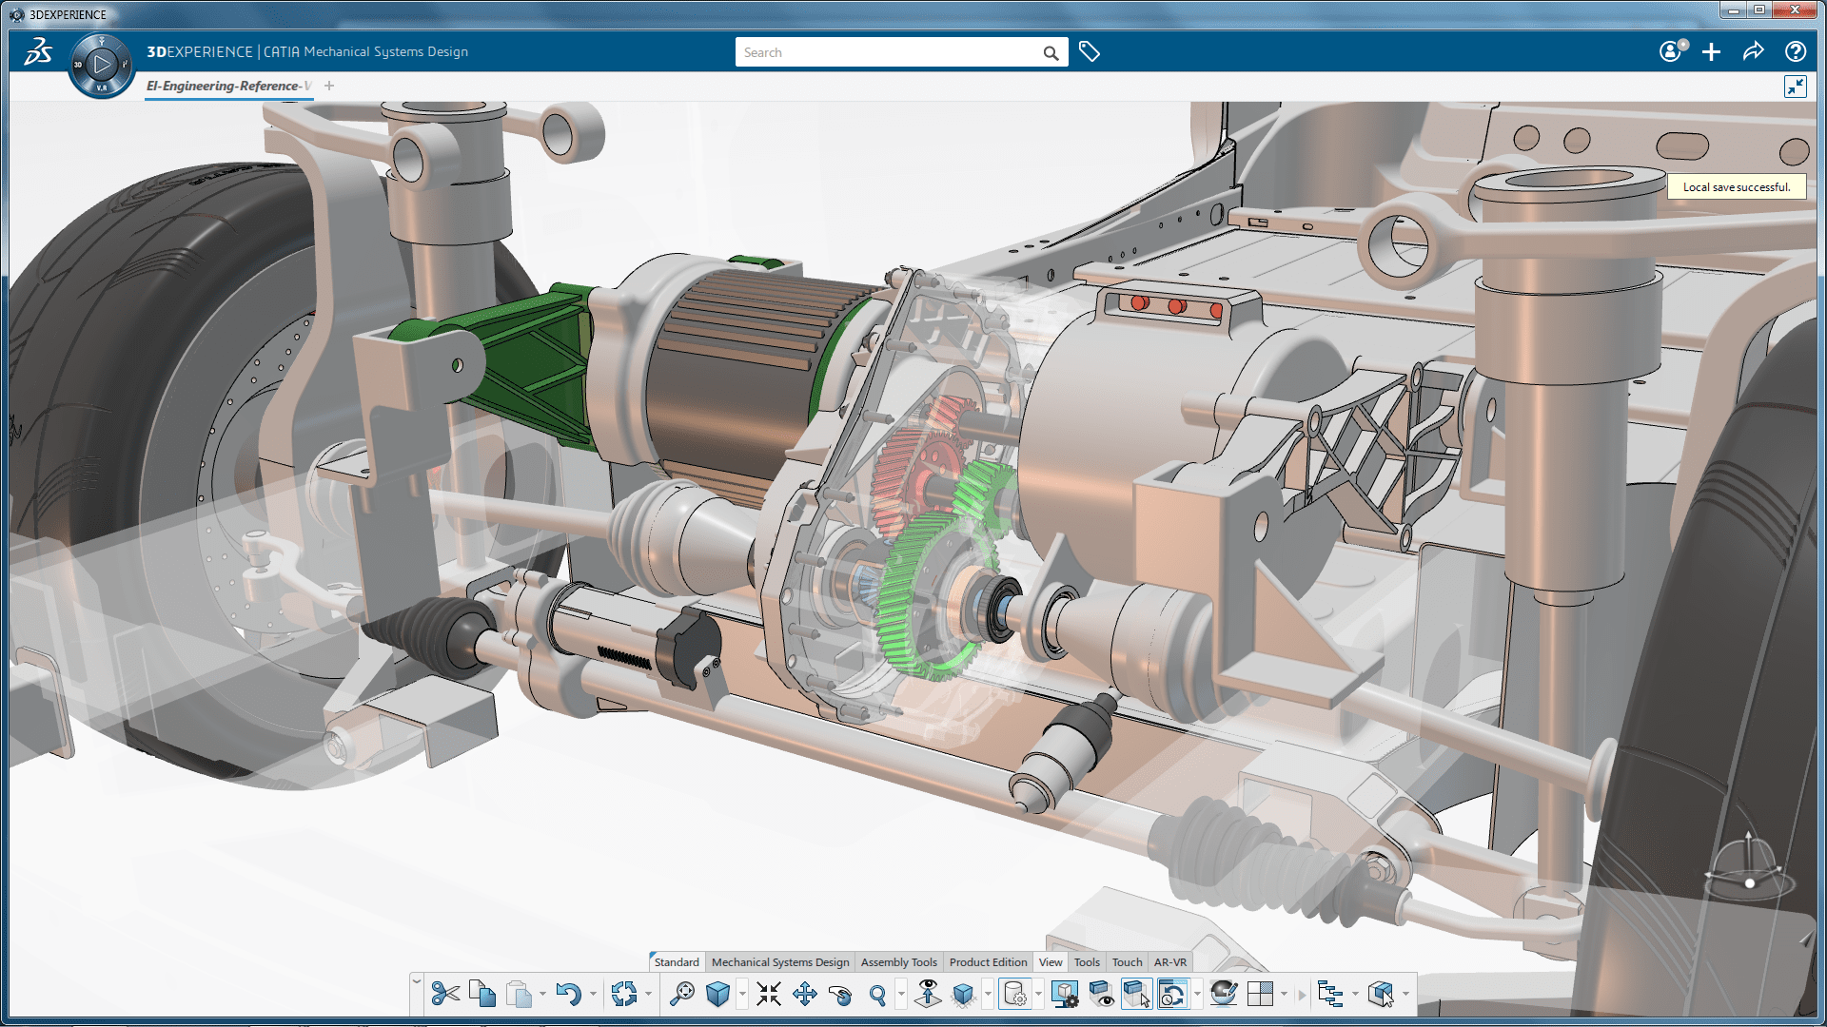Open the view cube dropdown arrow
1827x1027 pixels.
(742, 995)
